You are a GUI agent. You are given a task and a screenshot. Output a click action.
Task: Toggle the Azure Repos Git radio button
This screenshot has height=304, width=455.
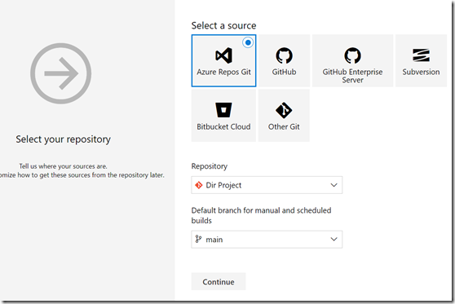(x=248, y=42)
